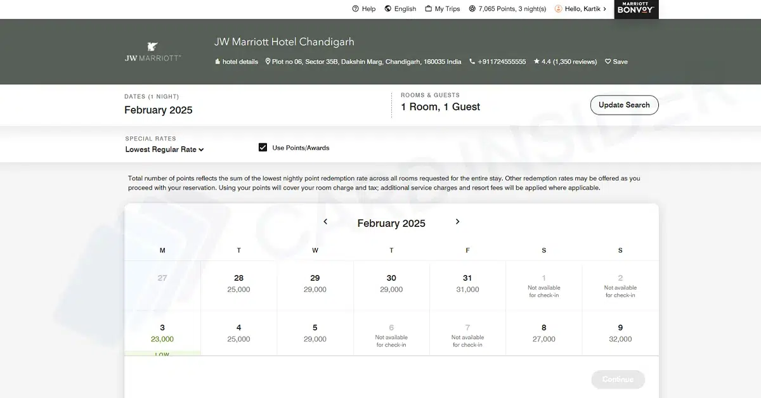Select the February 2025 dates field
761x398 pixels.
click(x=159, y=110)
